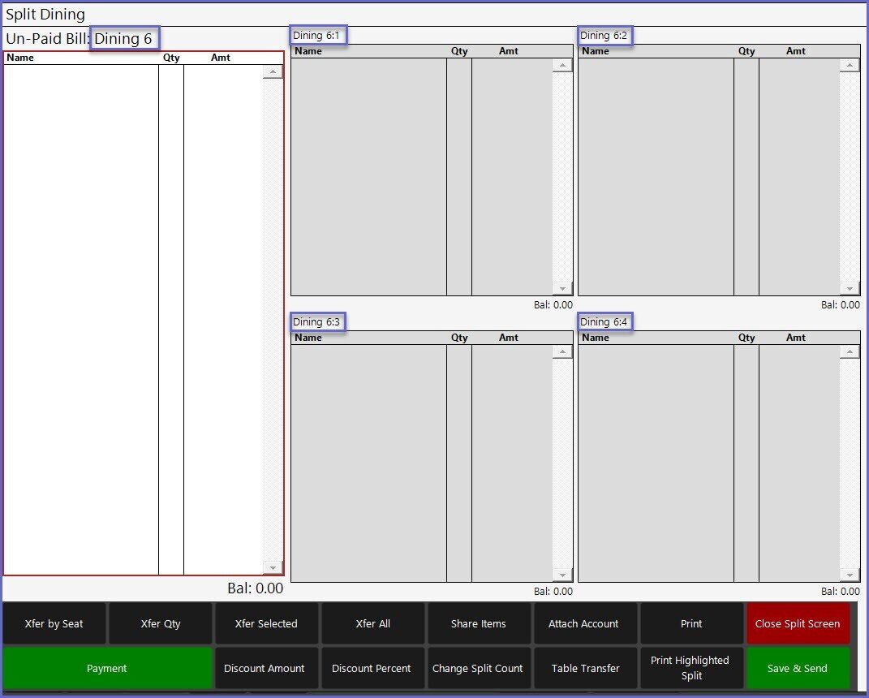The width and height of the screenshot is (869, 698).
Task: Click Xfer All to move everything
Action: tap(373, 623)
